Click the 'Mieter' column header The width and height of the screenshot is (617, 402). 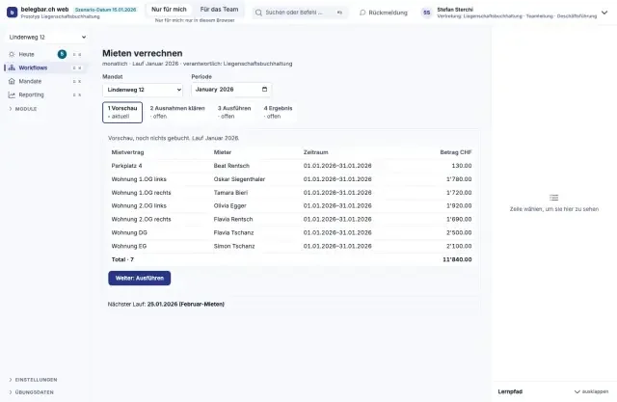pyautogui.click(x=223, y=152)
